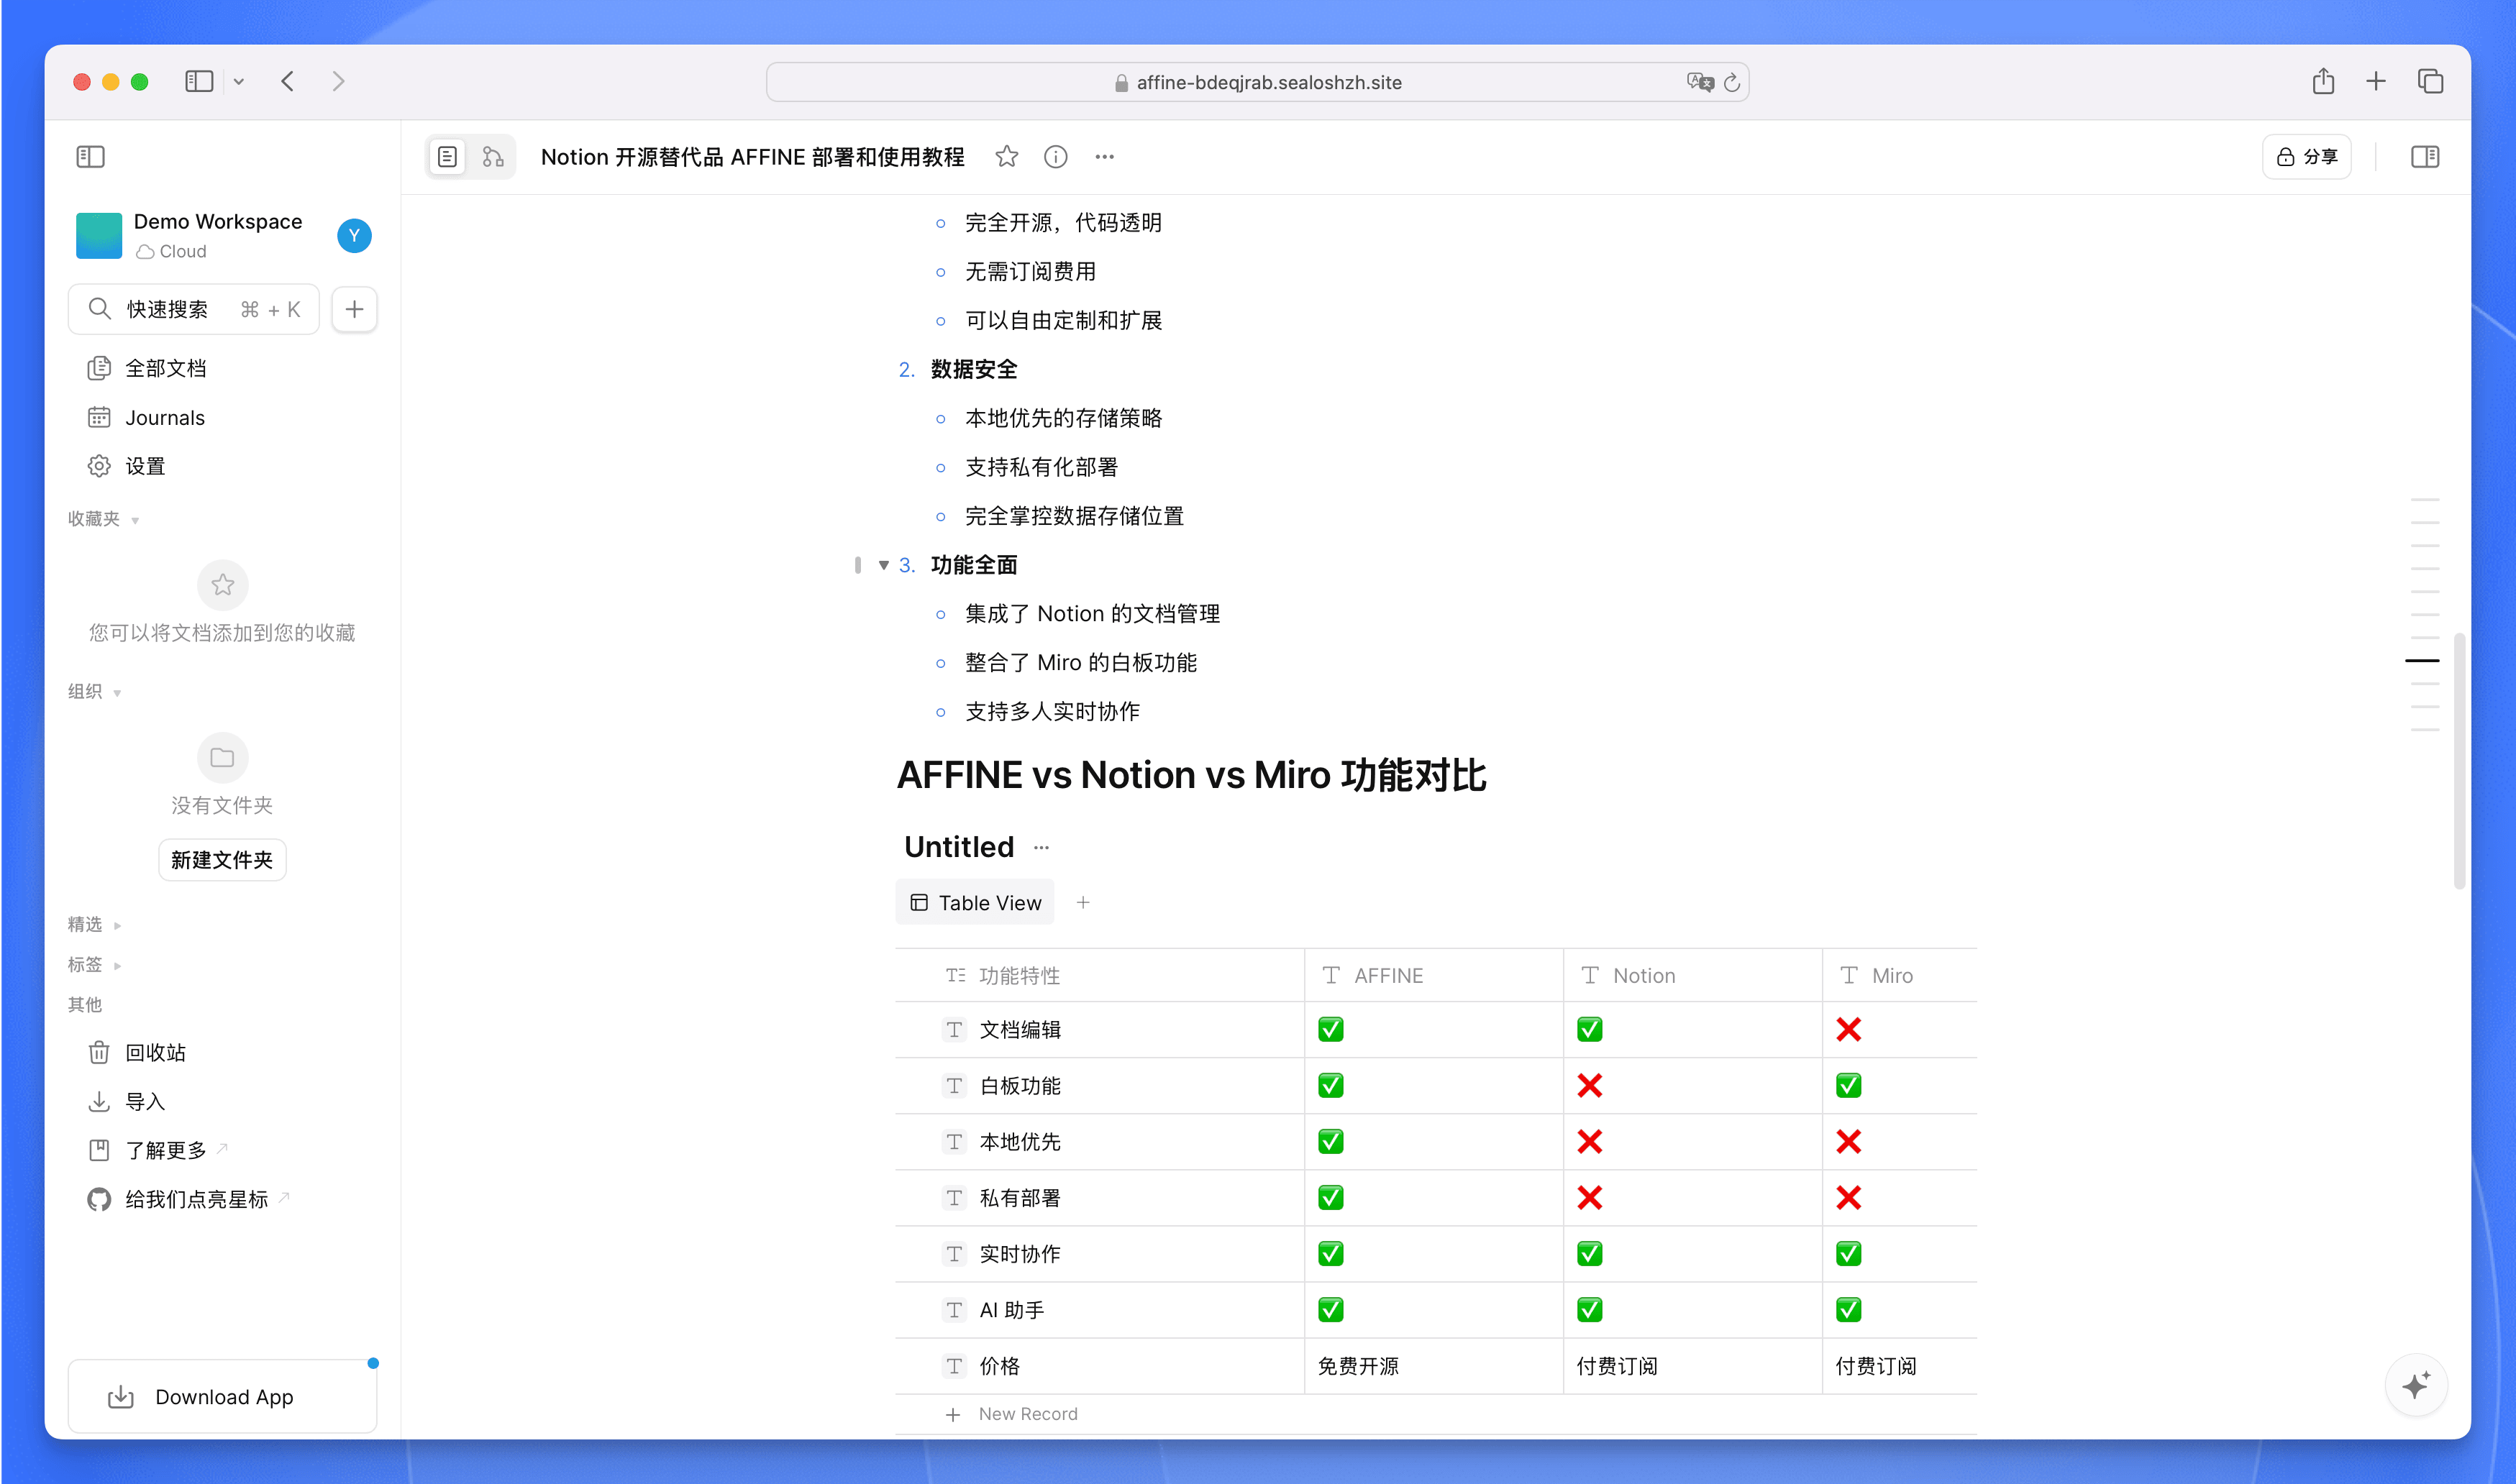
Task: Click AFFINE checkmark in 私有部署 row
Action: pyautogui.click(x=1331, y=1198)
